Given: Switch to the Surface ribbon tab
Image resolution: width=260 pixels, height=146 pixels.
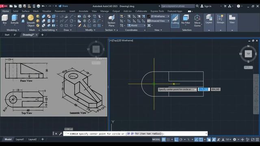Looking at the screenshot, I should [x=26, y=11].
